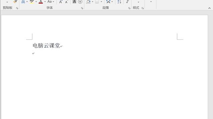Decrease font size with smaller A
Image resolution: width=213 pixels, height=119 pixels.
coord(67,2)
